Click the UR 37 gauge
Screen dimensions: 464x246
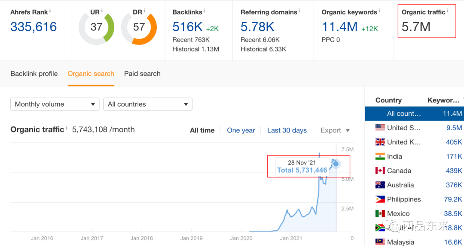(97, 27)
